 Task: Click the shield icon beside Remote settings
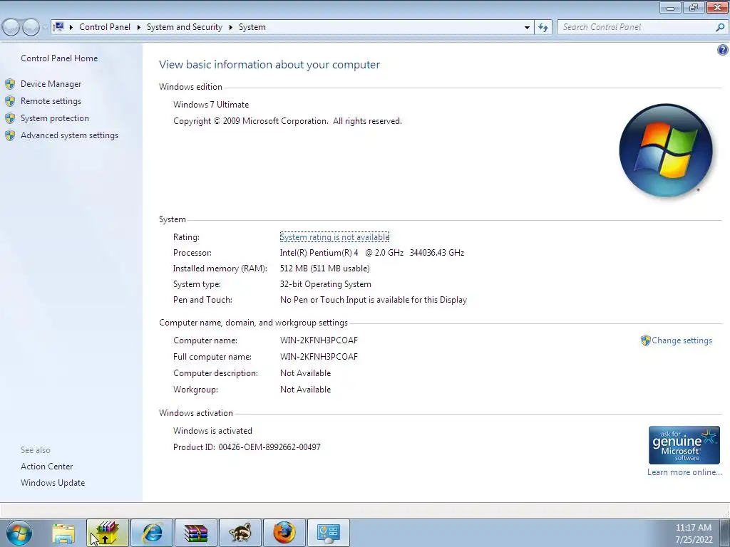point(10,101)
